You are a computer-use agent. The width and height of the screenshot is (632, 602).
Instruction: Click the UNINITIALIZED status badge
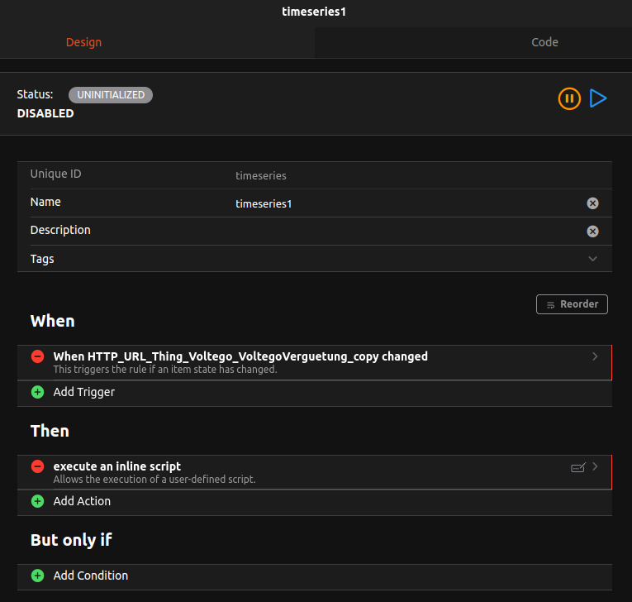(111, 95)
